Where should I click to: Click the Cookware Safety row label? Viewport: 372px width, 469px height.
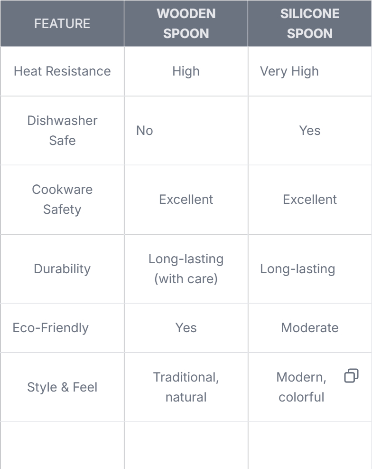pos(62,200)
